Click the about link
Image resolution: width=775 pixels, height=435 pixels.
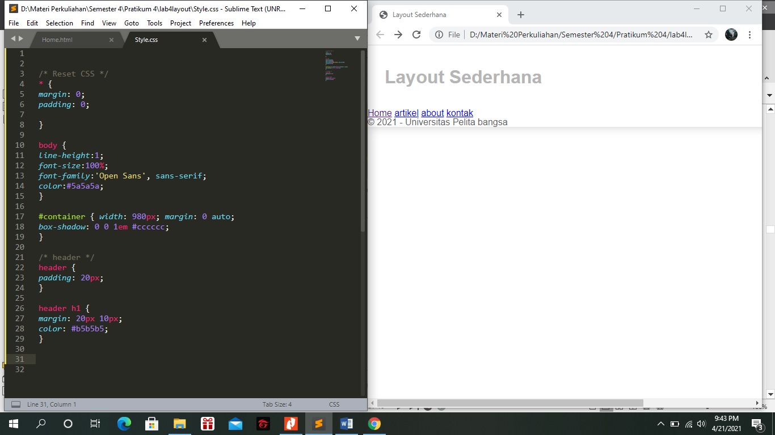pyautogui.click(x=432, y=113)
